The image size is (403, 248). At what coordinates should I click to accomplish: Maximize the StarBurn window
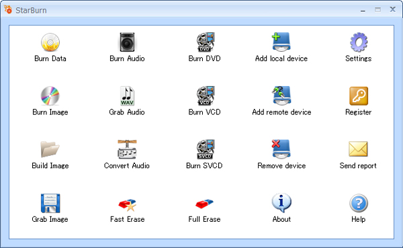(377, 10)
